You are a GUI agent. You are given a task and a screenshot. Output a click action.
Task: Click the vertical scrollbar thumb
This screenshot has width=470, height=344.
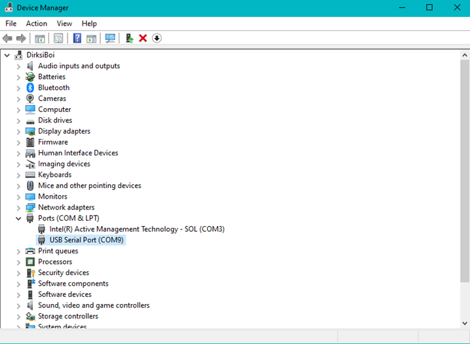[465, 171]
